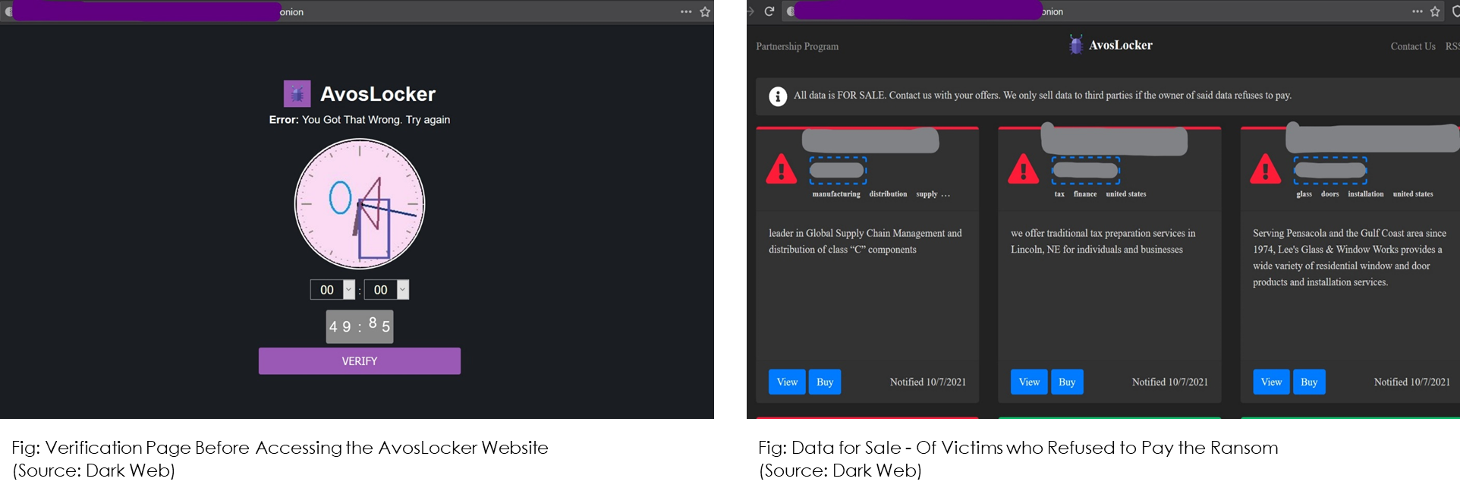
Task: View the manufacturing distribution victim listing
Action: pos(787,382)
